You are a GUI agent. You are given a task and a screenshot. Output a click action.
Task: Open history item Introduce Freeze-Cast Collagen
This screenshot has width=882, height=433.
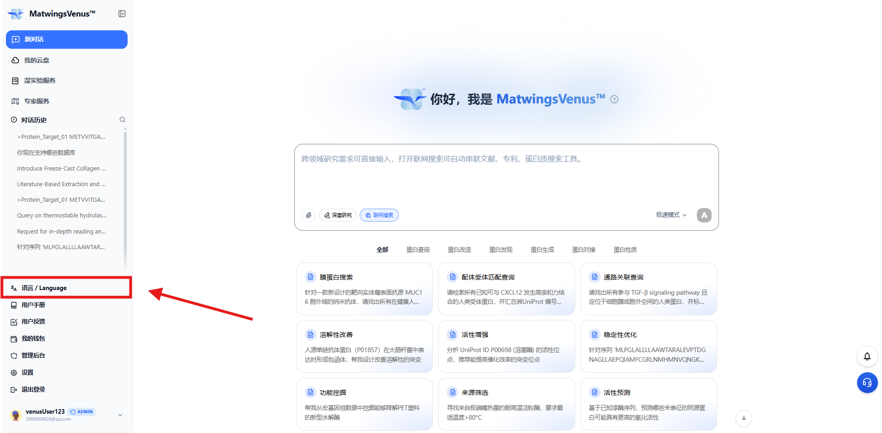(x=61, y=168)
